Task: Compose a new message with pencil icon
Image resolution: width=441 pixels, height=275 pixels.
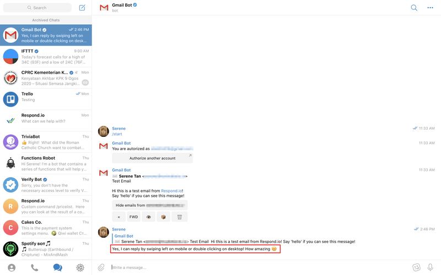Action: point(82,8)
